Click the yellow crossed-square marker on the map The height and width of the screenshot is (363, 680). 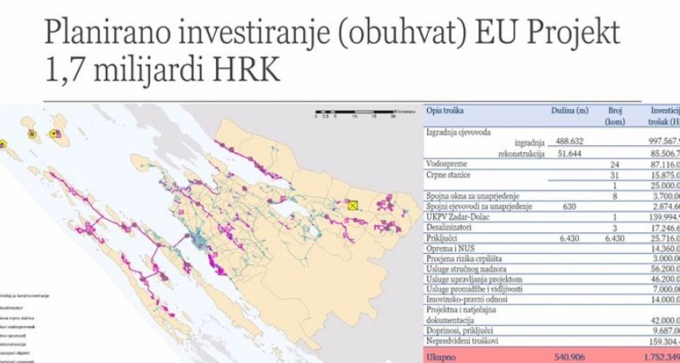click(x=353, y=205)
